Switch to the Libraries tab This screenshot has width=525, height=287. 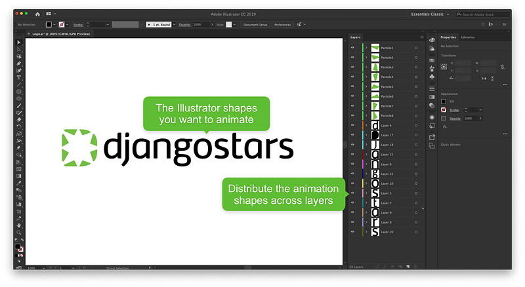(x=468, y=37)
